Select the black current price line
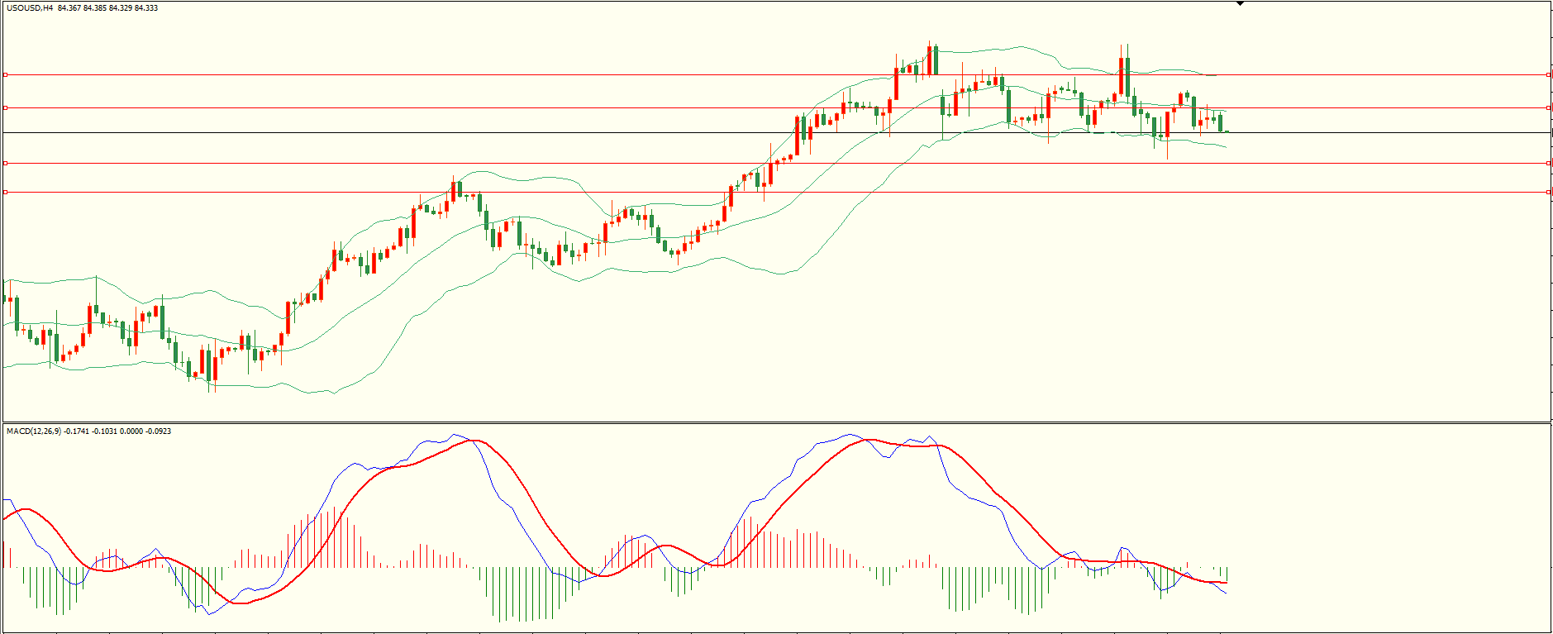 pos(579,132)
